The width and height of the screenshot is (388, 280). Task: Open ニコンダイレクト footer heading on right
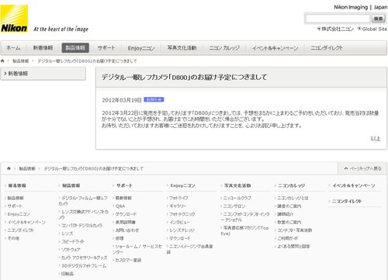(x=347, y=201)
